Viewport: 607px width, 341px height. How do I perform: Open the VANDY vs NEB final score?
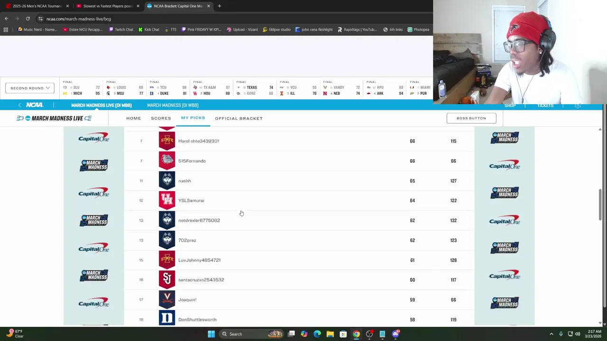pos(341,88)
